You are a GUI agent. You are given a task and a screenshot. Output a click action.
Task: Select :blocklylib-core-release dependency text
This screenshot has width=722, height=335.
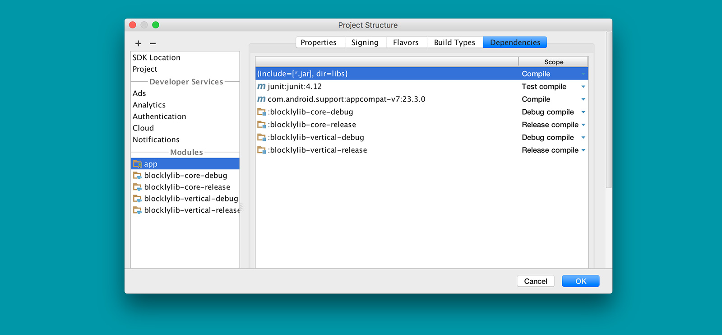coord(312,125)
